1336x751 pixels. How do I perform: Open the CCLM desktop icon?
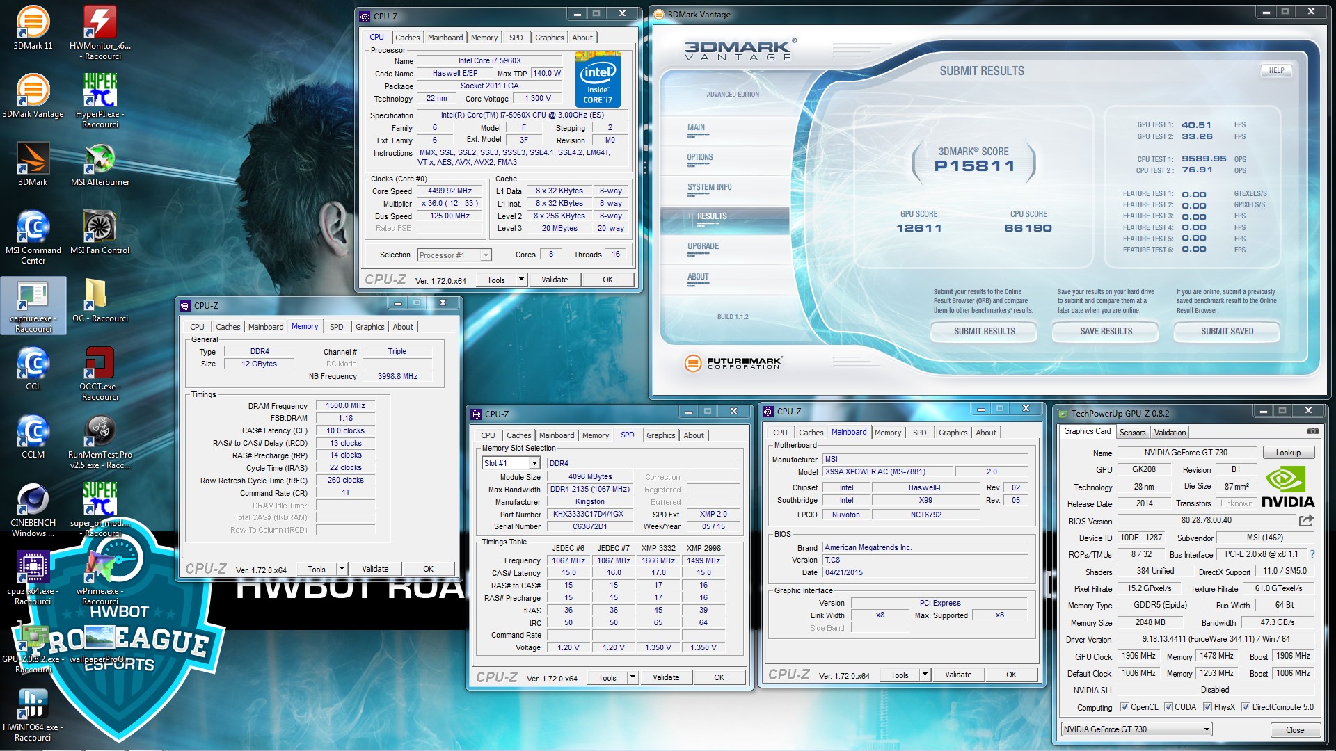33,437
